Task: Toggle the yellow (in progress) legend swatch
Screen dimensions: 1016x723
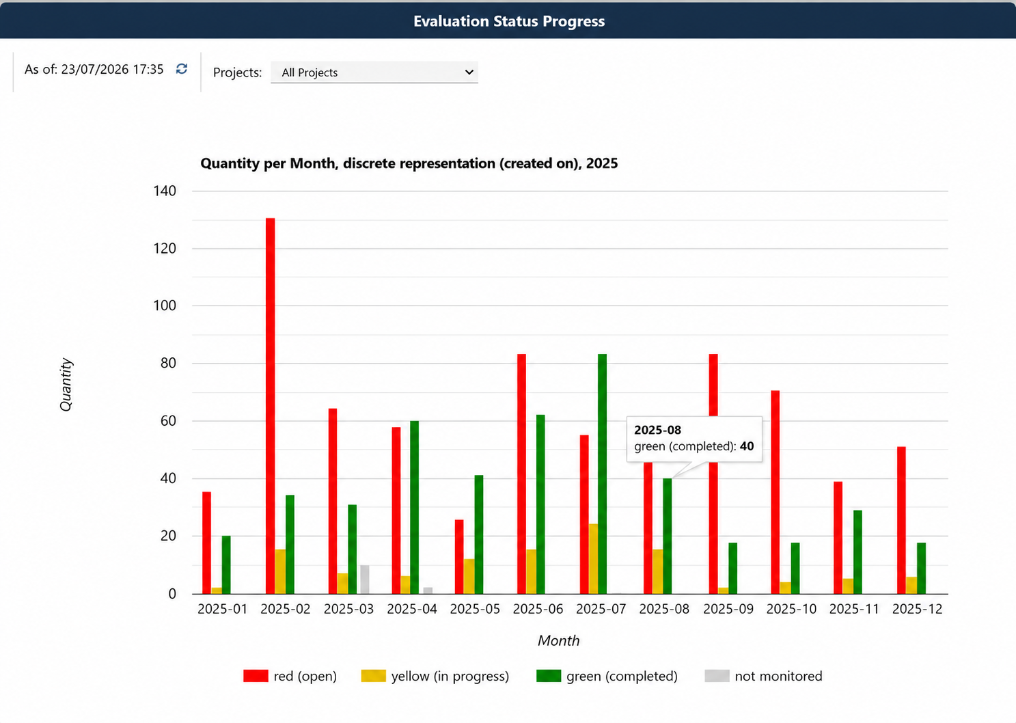Action: (373, 676)
